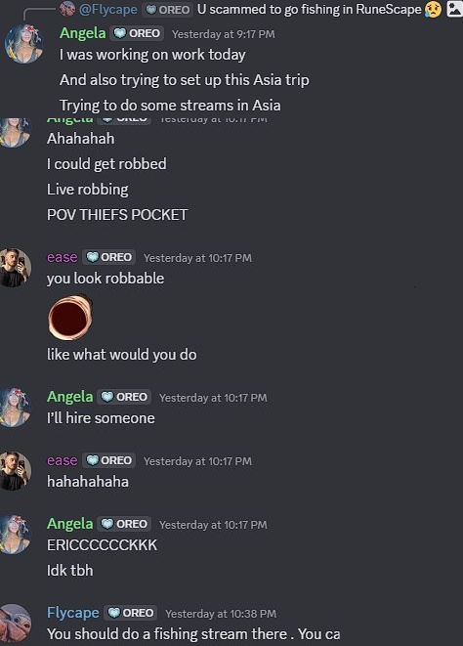Jump to the replied message 'U scammed to go fishing'
Image resolution: width=463 pixels, height=646 pixels.
[310, 9]
